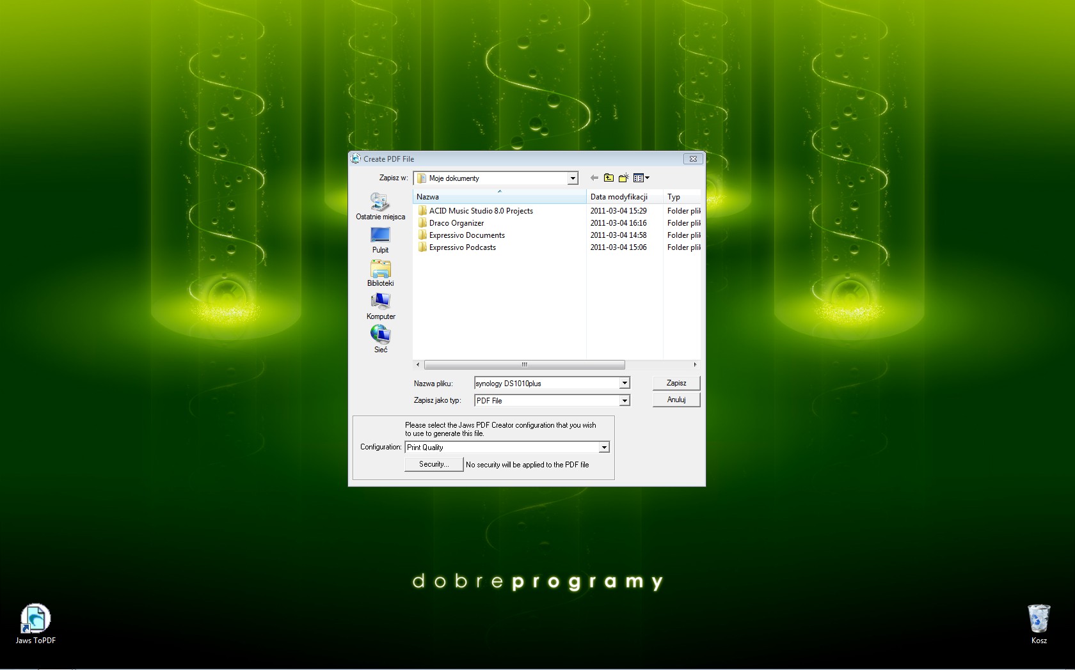
Task: Select Pulpit in the places bar
Action: (x=380, y=240)
